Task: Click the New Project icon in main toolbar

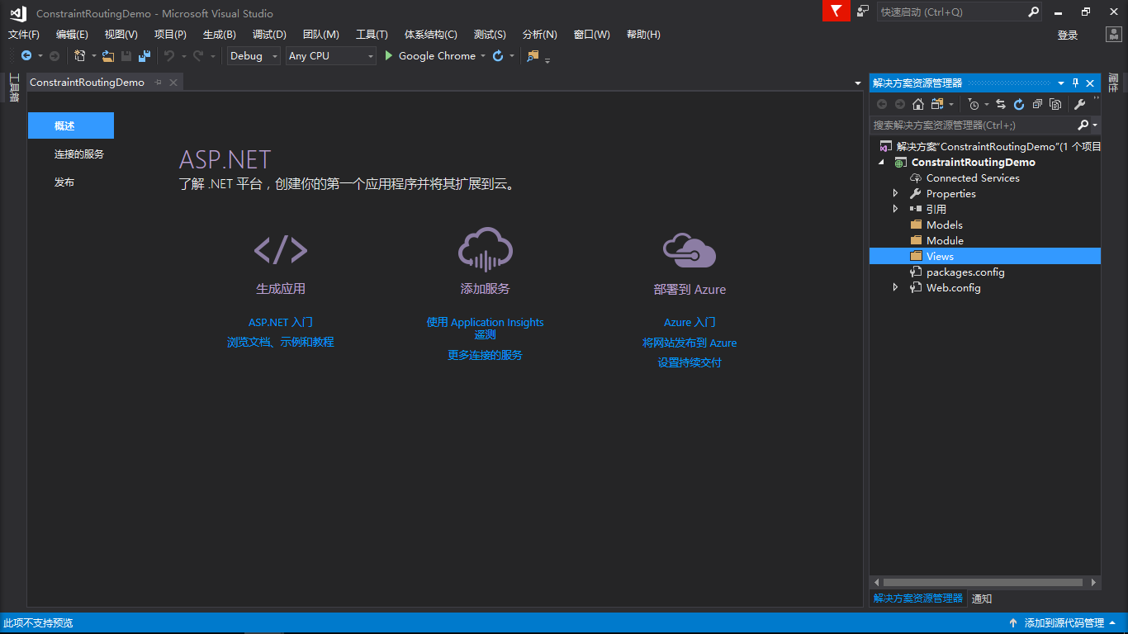Action: click(x=79, y=56)
